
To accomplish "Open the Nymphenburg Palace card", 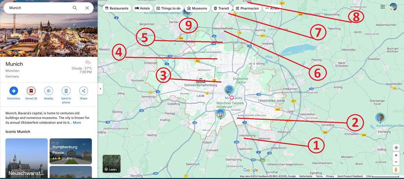I will coord(71,151).
